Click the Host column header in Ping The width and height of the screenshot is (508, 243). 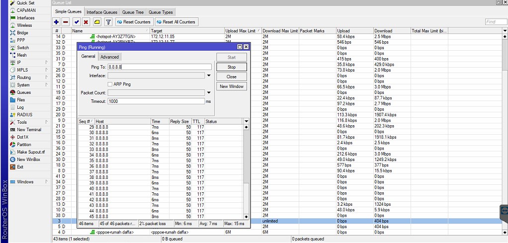click(123, 121)
